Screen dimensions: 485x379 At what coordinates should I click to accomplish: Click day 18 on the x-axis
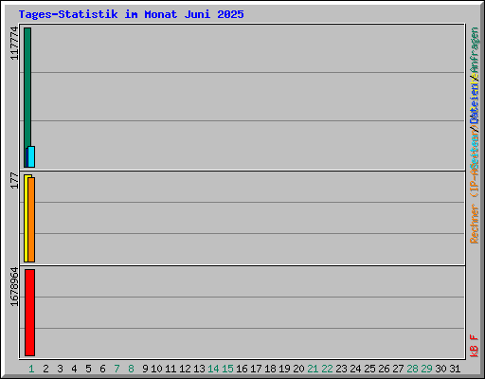coord(270,369)
